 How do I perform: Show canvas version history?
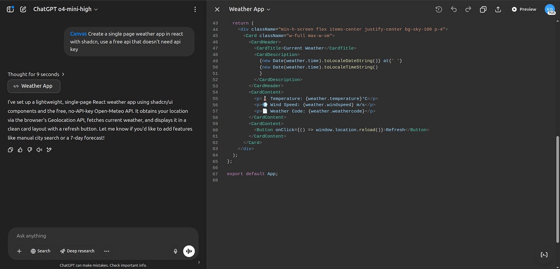(x=439, y=9)
